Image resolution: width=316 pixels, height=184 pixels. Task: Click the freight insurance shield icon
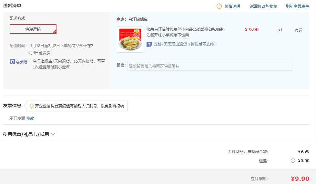point(12,62)
